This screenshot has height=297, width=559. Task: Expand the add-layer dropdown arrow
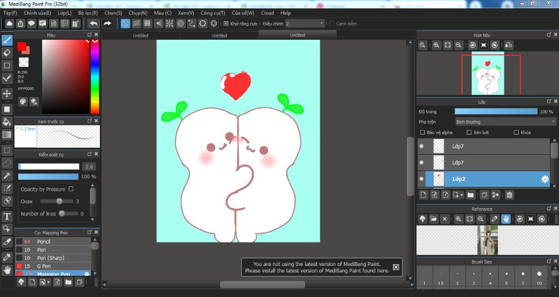462,195
